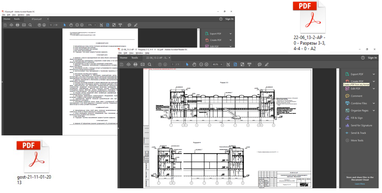Click highlighter pen icon in the 87post.pdf toolbar
382x193 pixels.
[136, 25]
